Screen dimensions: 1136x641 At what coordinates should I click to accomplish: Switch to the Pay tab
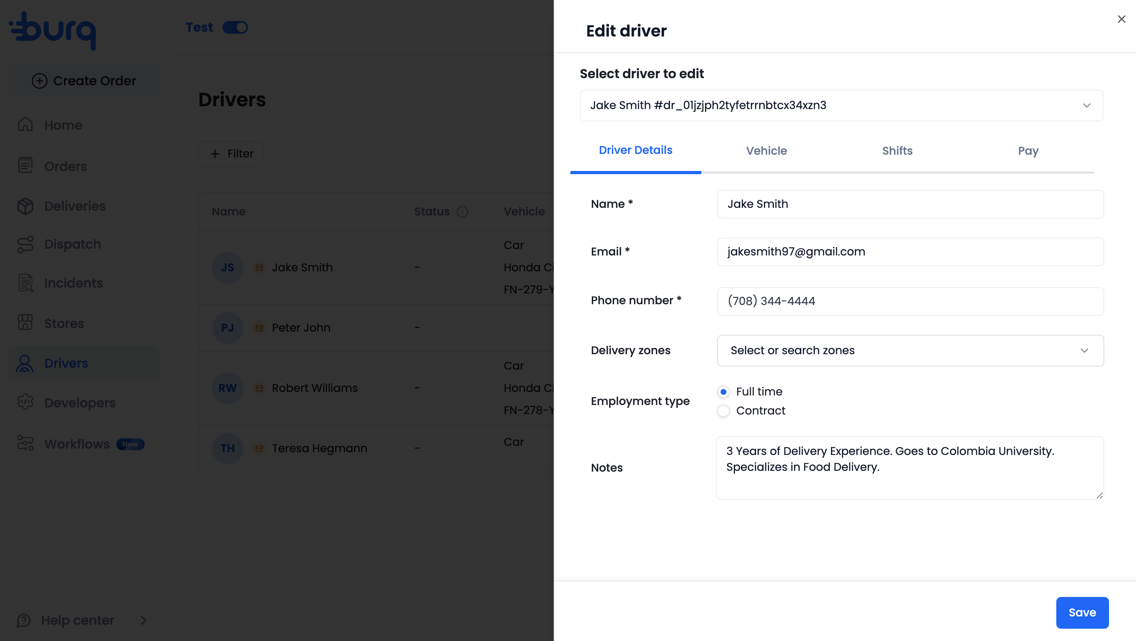point(1029,151)
